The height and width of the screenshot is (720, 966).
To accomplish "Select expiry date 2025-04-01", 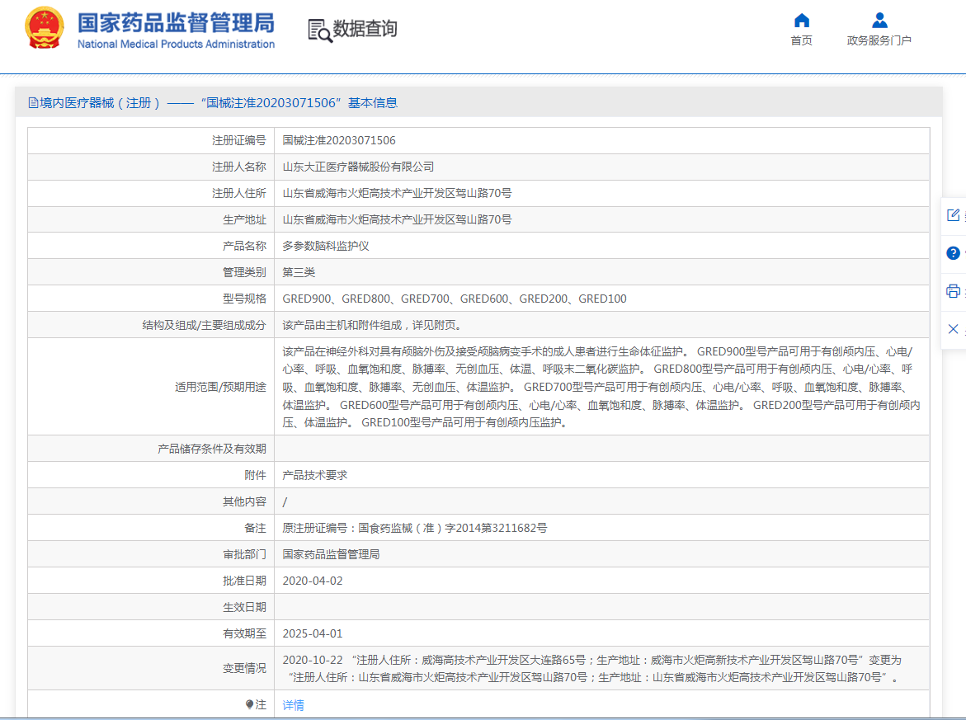I will [x=313, y=633].
